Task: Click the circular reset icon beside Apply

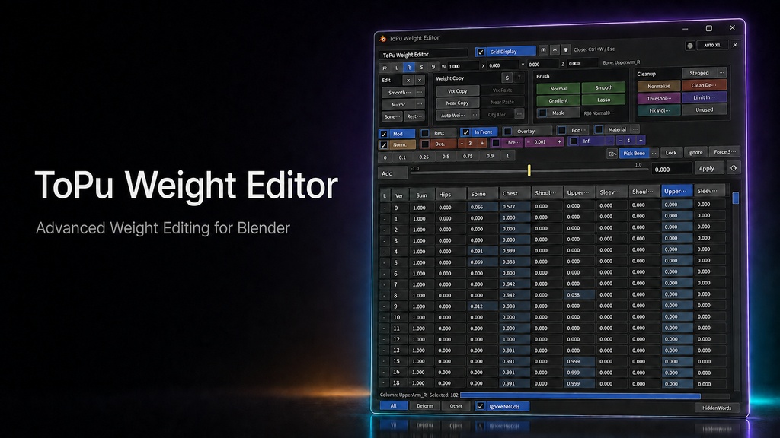Action: (x=734, y=168)
